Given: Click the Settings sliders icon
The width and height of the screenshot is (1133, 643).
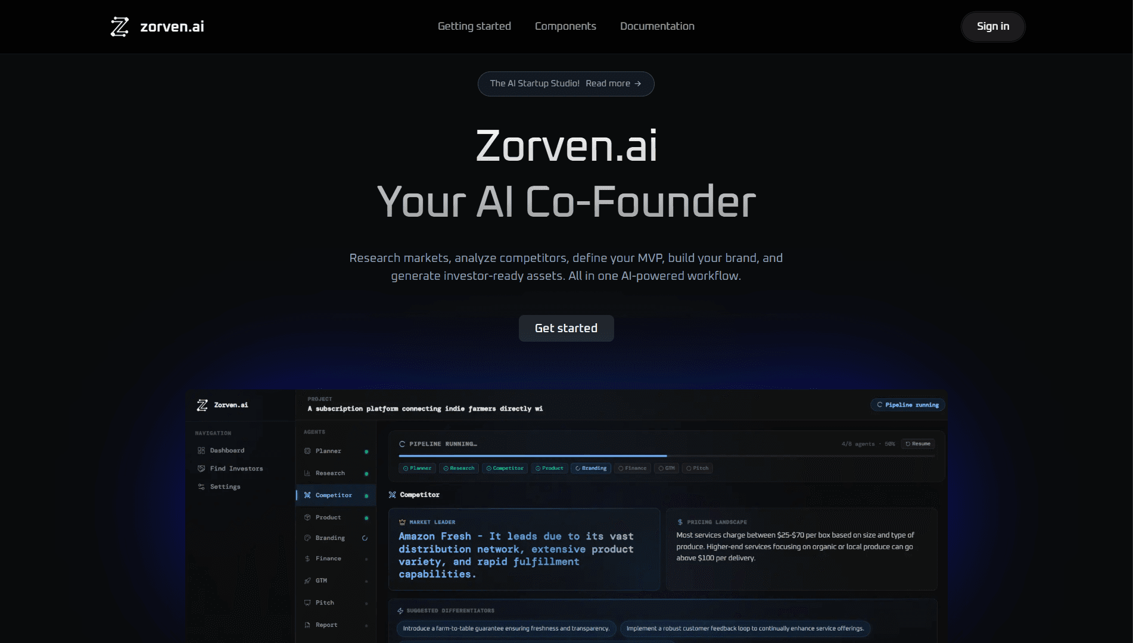Looking at the screenshot, I should 201,487.
